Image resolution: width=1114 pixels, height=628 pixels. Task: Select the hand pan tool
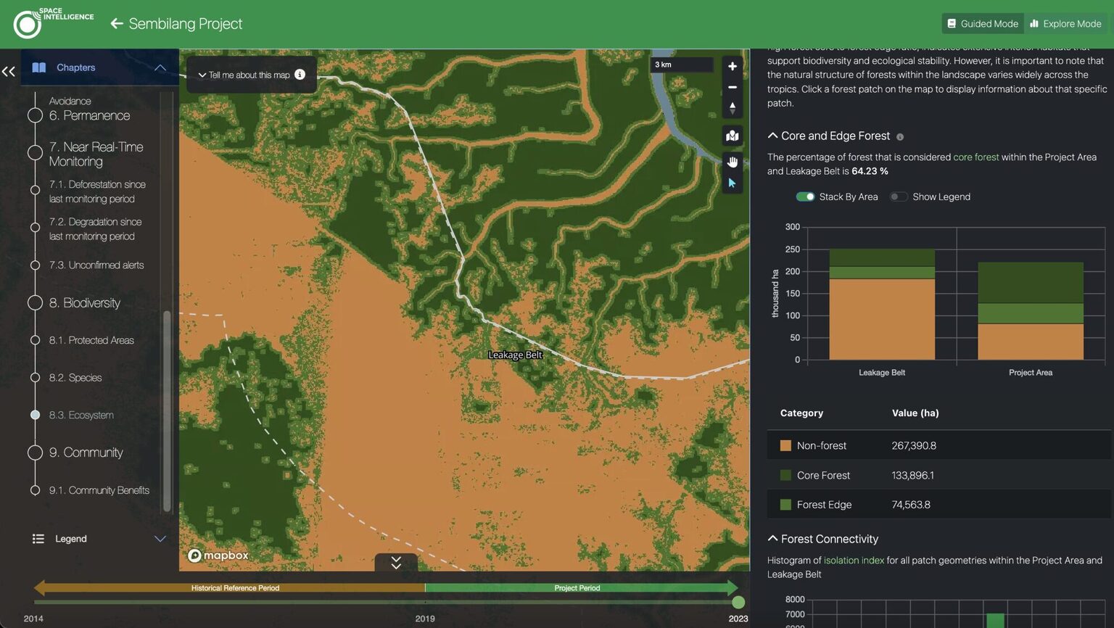tap(733, 161)
